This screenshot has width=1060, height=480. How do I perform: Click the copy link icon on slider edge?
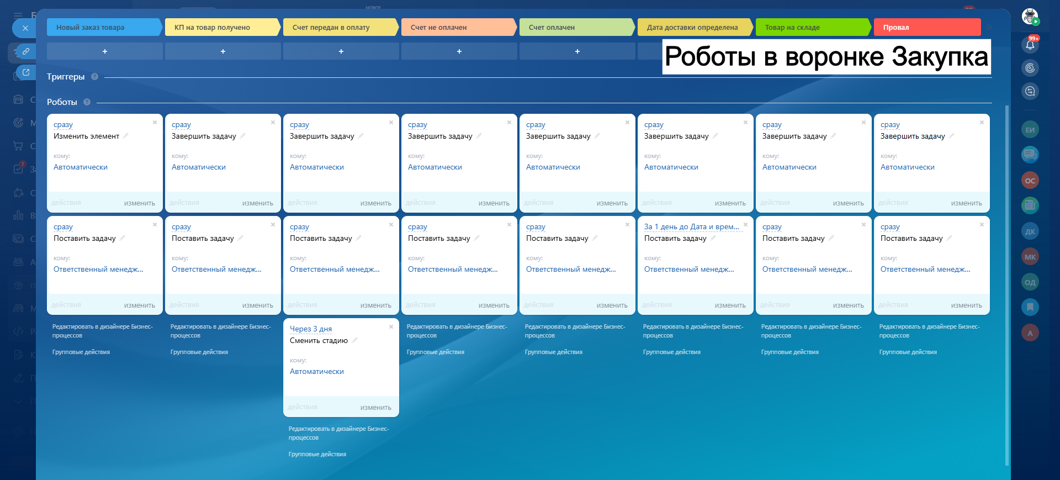pyautogui.click(x=25, y=51)
